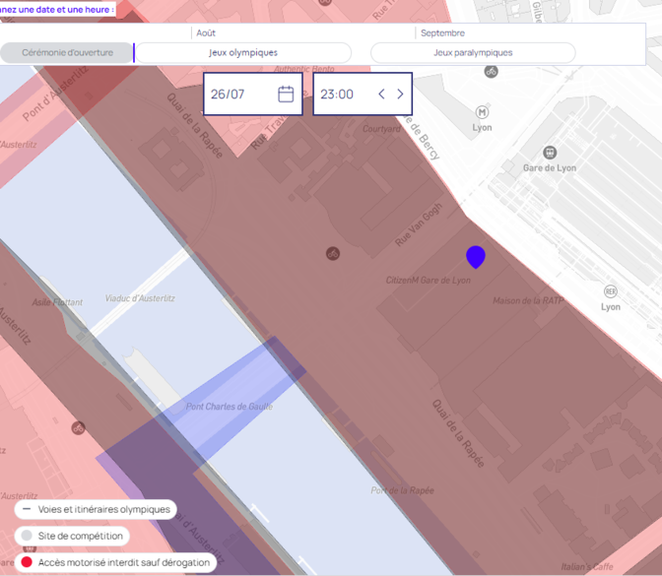This screenshot has height=576, width=662.
Task: Switch to the Jeux olympiques period
Action: (x=243, y=53)
